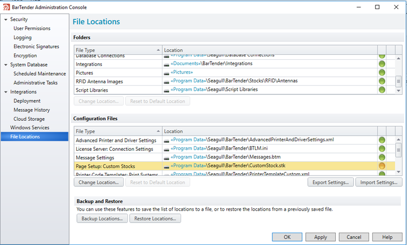
Task: Click Change Location button under Configuration Files
Action: pyautogui.click(x=98, y=182)
